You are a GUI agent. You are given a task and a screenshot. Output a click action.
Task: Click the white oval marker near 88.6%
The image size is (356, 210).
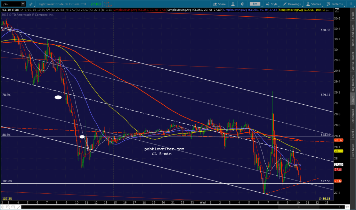[x=82, y=137]
